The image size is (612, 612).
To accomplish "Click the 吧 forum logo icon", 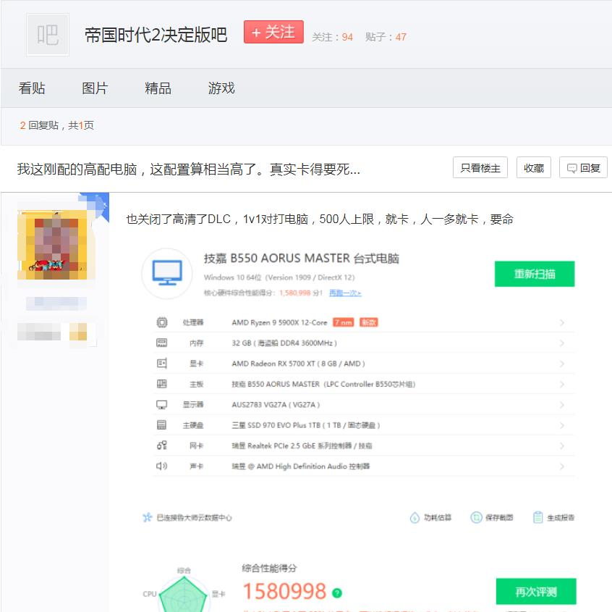I will tap(48, 35).
